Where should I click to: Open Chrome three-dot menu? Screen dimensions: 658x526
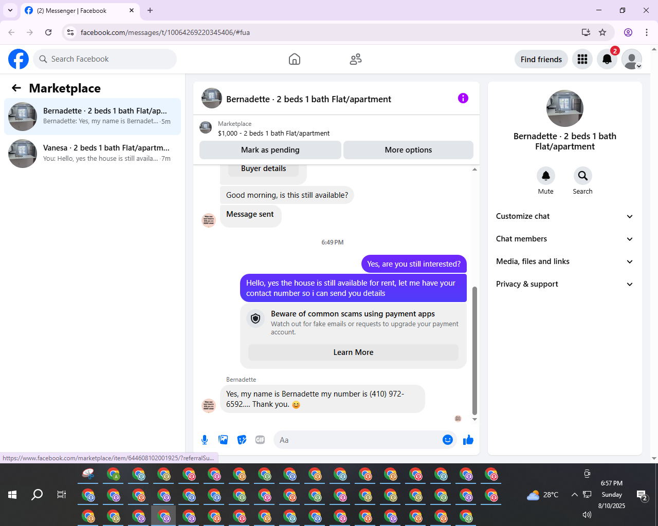[x=647, y=32]
